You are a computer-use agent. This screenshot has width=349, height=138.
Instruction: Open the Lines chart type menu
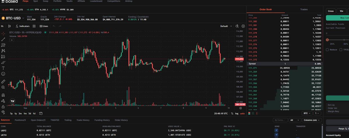(44, 26)
